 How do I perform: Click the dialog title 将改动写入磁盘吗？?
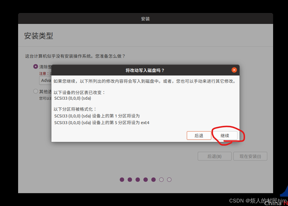pos(145,70)
